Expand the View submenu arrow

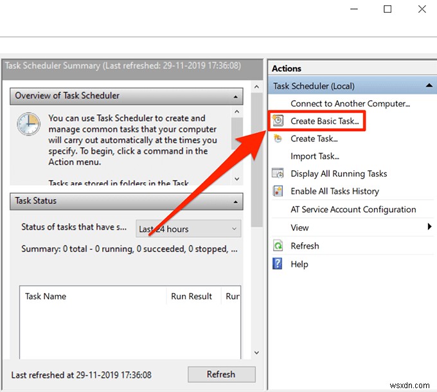pyautogui.click(x=429, y=226)
